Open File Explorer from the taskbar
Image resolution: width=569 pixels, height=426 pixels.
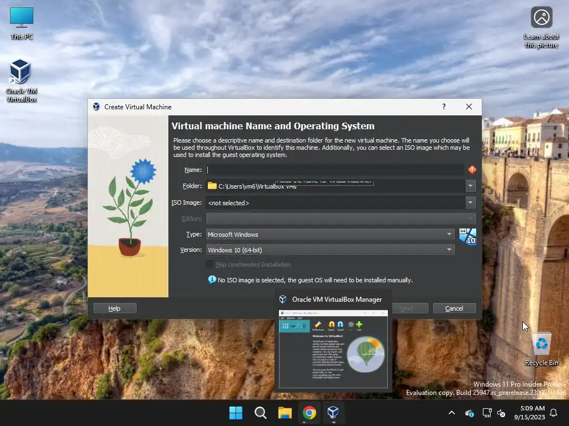(x=285, y=413)
